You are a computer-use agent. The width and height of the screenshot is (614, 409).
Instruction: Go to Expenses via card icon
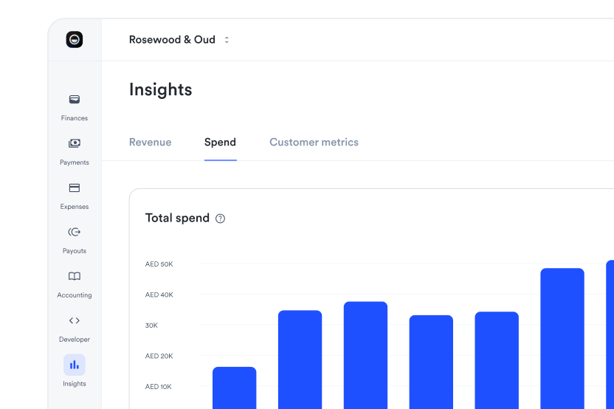tap(75, 188)
